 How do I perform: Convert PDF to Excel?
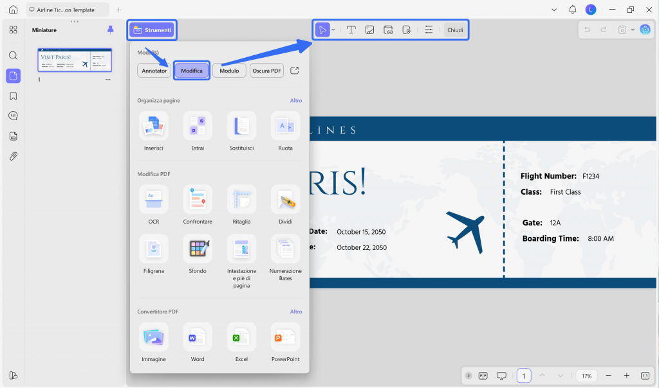242,342
